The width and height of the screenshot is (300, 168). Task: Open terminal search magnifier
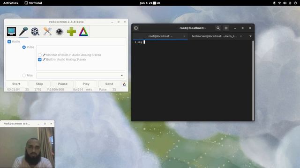click(x=218, y=28)
